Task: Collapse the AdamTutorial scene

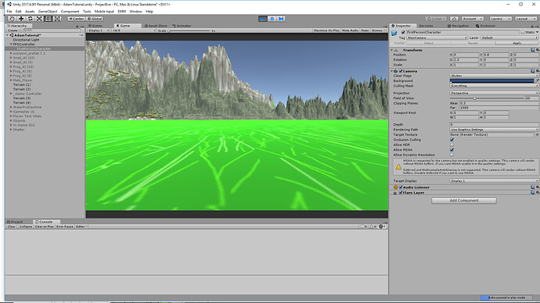Action: [8, 35]
